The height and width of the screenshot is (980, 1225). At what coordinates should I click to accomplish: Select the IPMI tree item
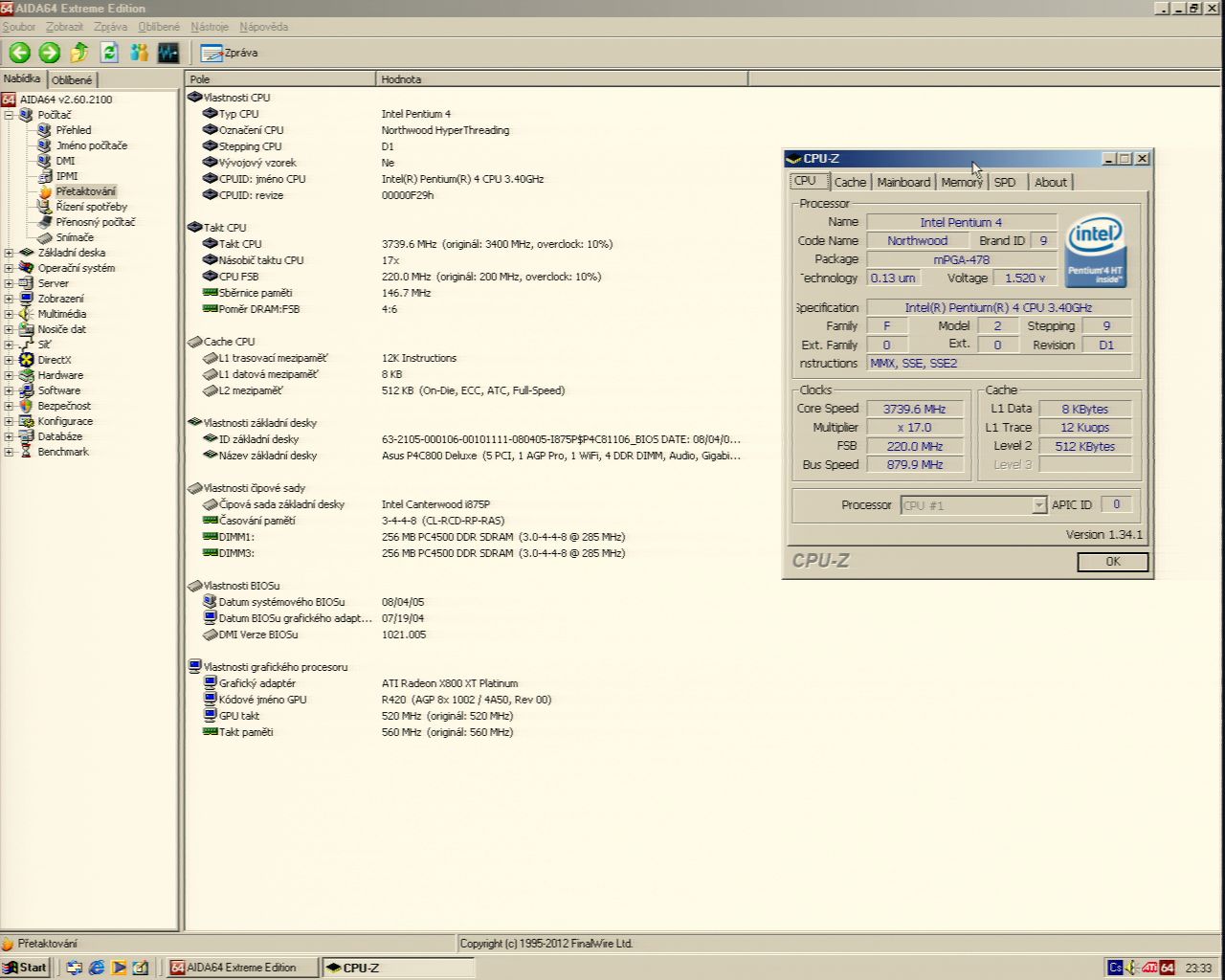click(x=67, y=176)
